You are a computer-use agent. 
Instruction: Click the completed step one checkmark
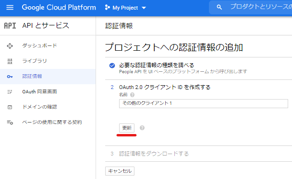click(112, 66)
